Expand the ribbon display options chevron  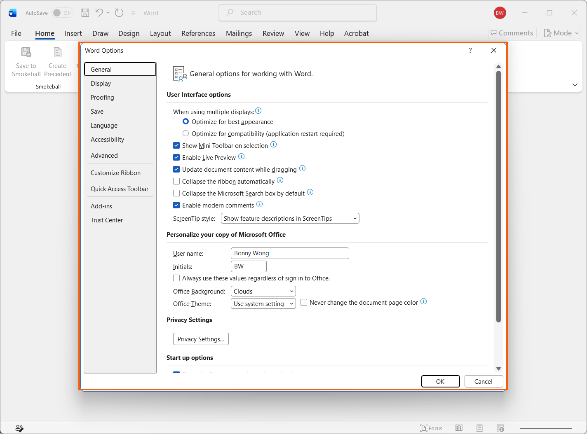point(575,85)
